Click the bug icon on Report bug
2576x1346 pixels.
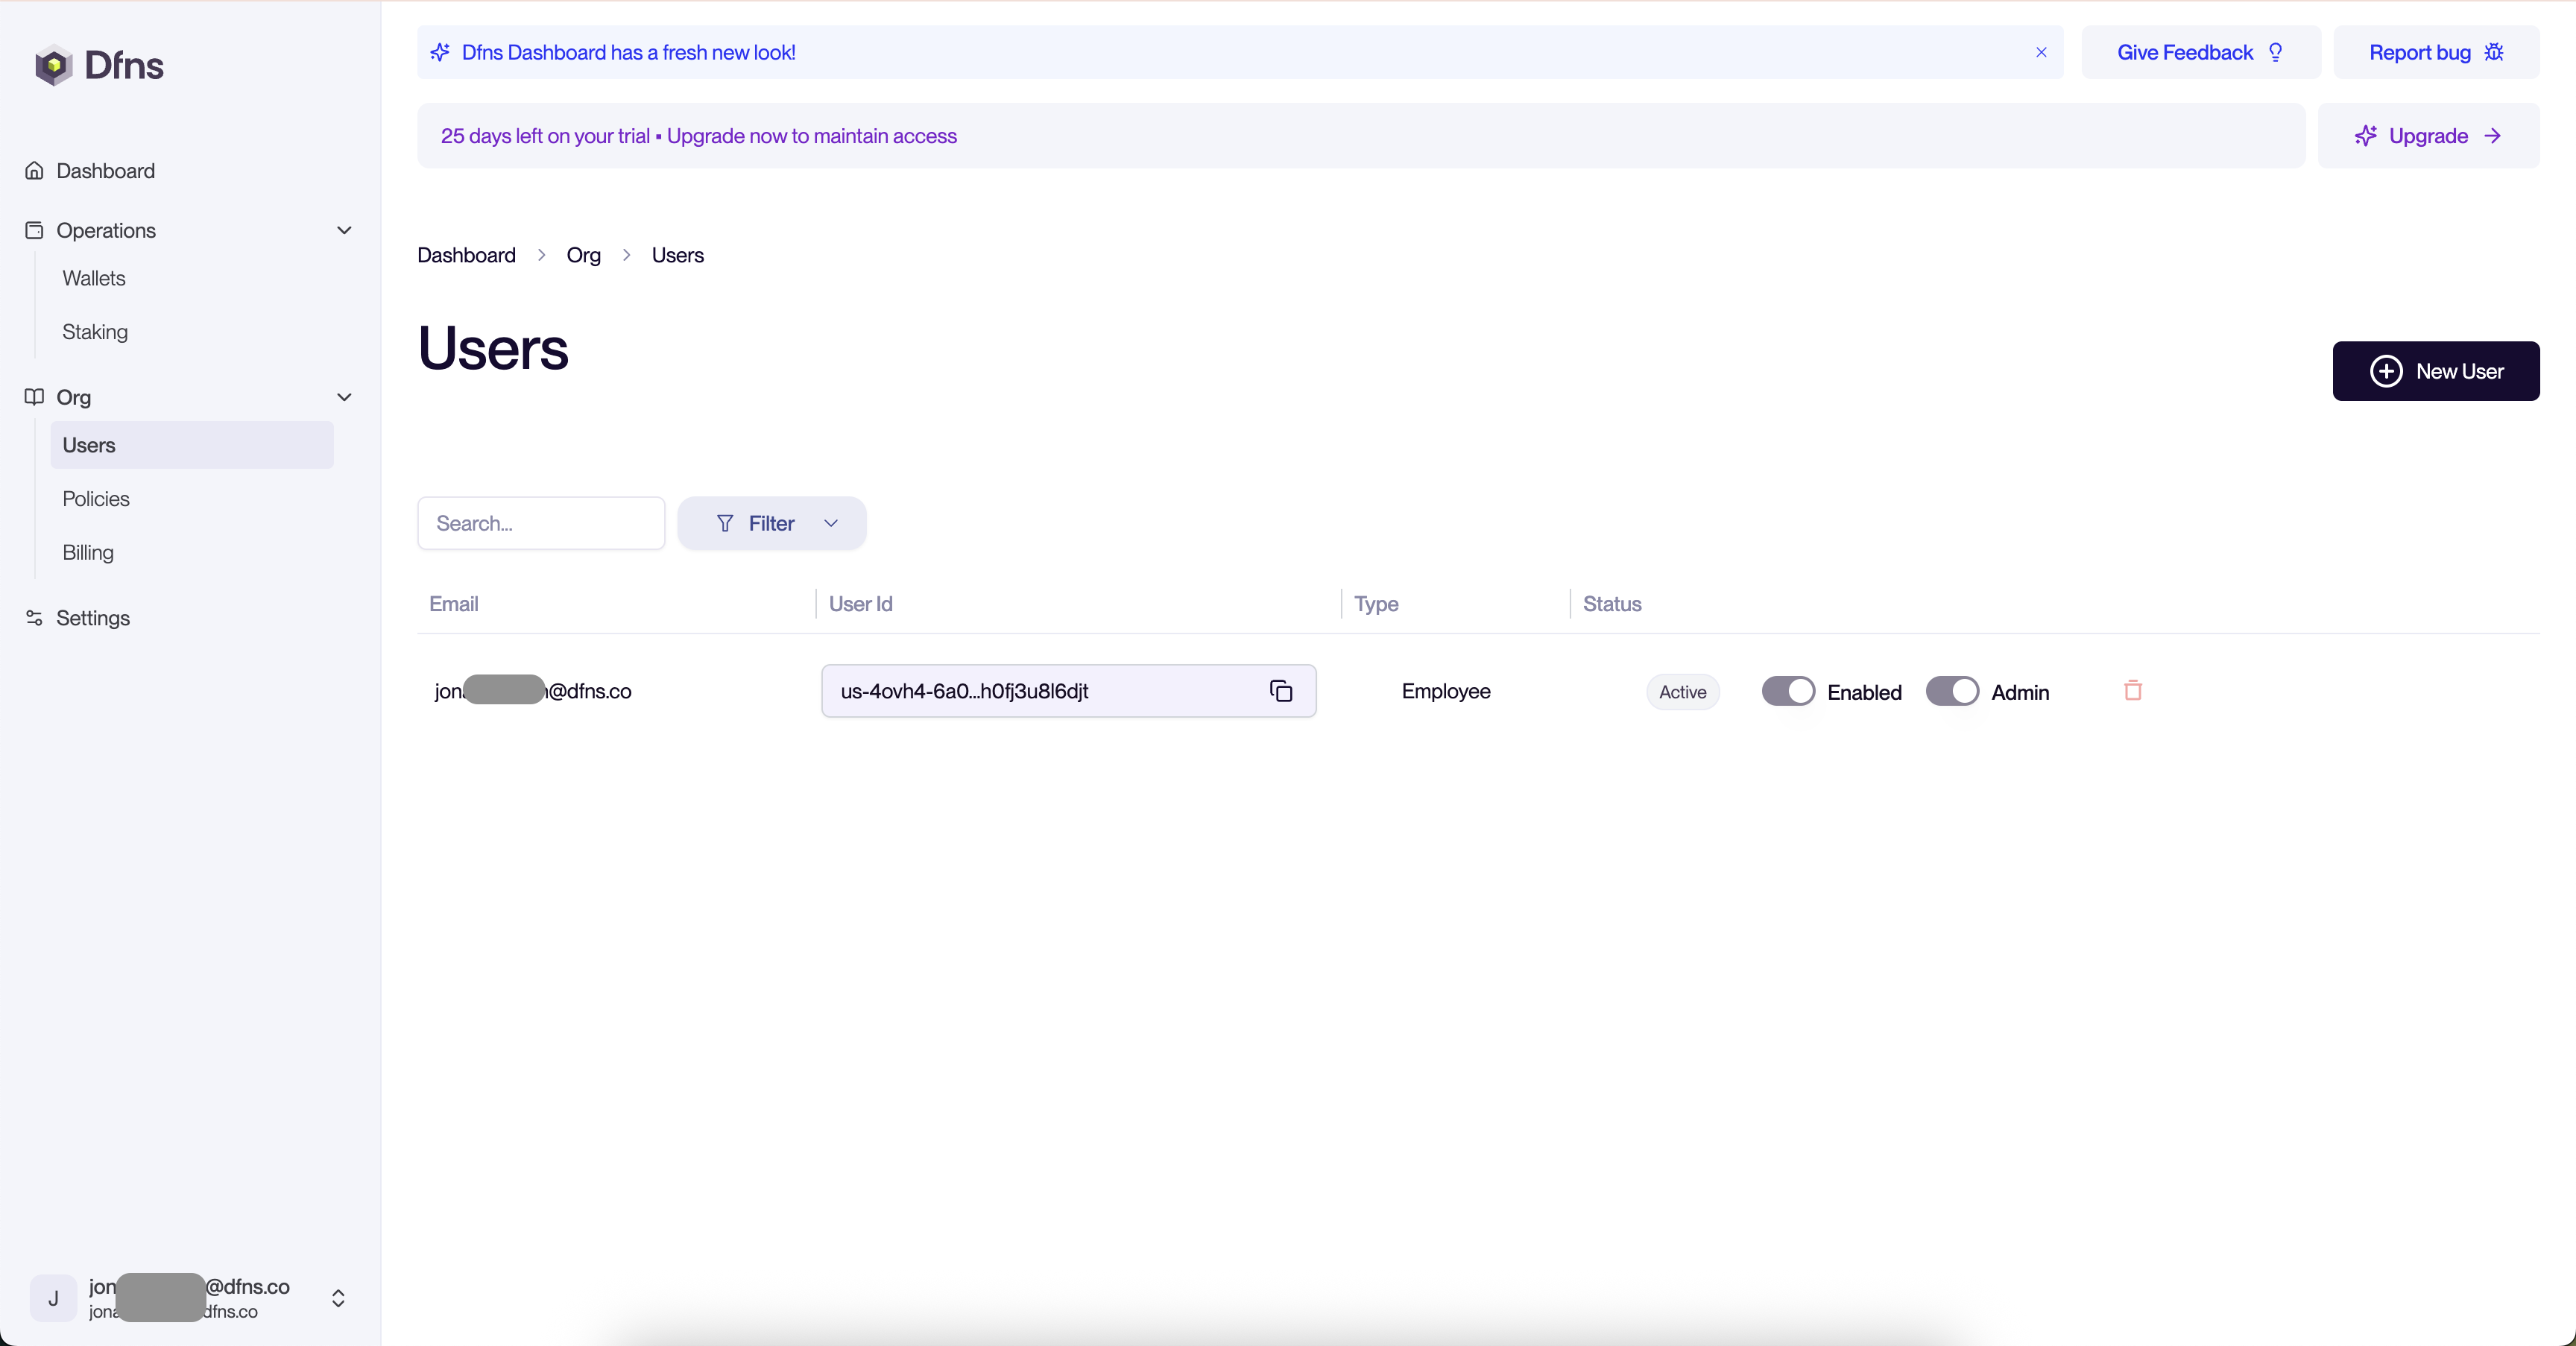pos(2494,52)
